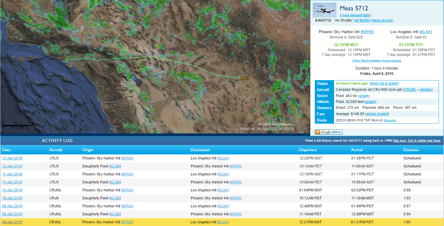Viewport: 444px width, 226px height.
Task: Click KLAX destination link in 01:17PM PDT arrival row
Action: 223,174
